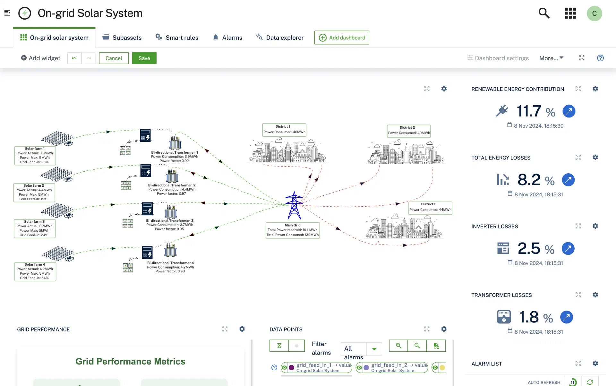Click the zoom out icon in Data Points
616x386 pixels.
tap(417, 346)
